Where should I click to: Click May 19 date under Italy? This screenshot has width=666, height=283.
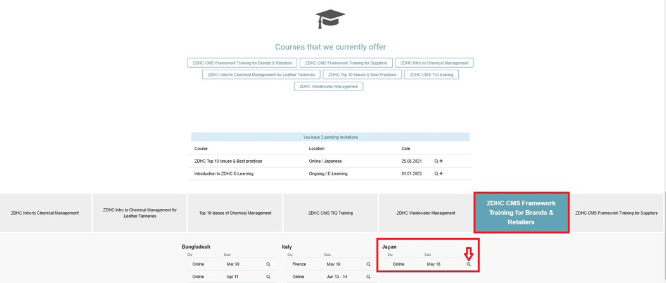(x=333, y=264)
